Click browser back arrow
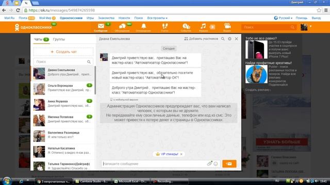The width and height of the screenshot is (330, 185). 4,10
